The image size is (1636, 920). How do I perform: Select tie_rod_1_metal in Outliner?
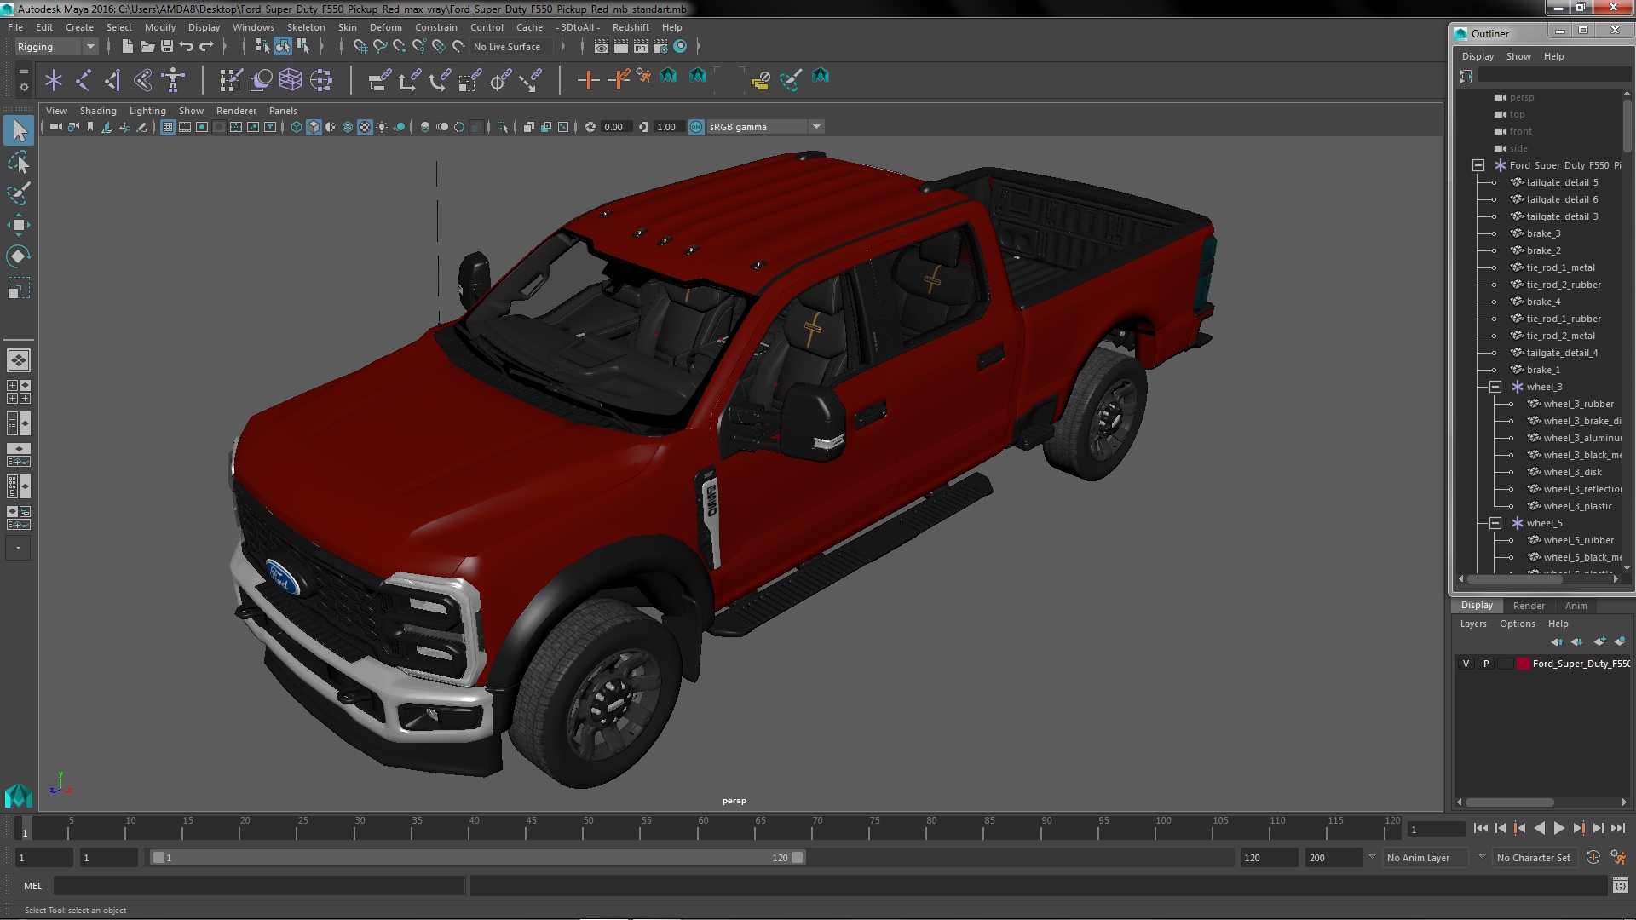click(x=1560, y=267)
